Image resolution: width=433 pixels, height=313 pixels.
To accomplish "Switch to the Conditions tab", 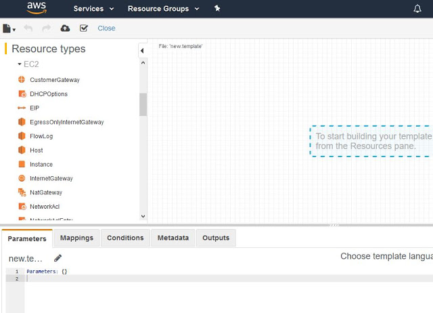I will [125, 238].
